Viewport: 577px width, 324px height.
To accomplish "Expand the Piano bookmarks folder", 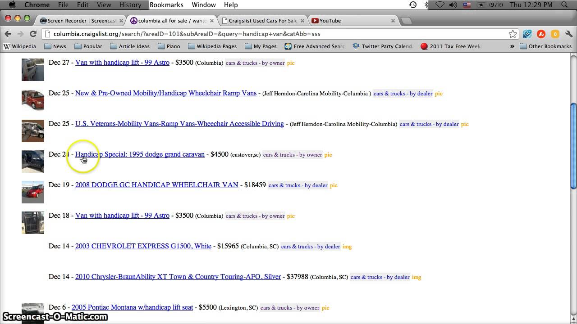I will tap(169, 46).
